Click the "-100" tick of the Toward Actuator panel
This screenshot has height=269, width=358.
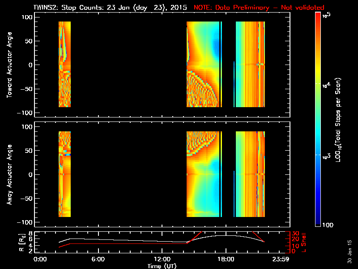25,113
